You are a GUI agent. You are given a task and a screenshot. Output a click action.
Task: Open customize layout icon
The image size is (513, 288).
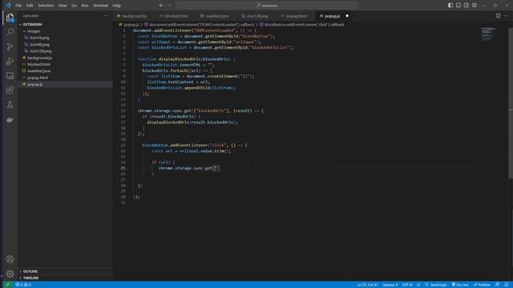475,6
